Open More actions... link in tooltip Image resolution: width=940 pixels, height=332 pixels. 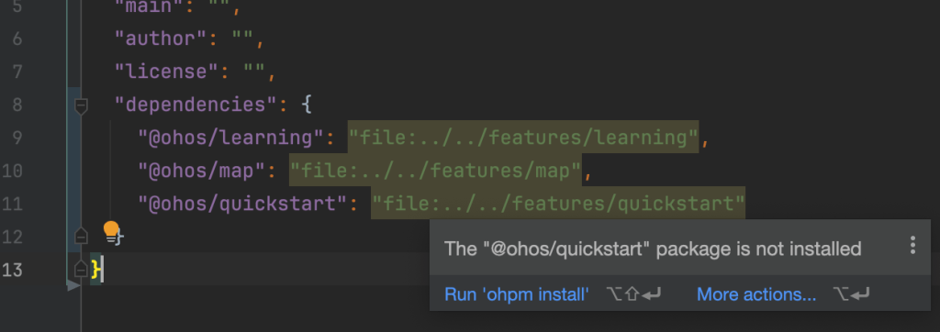tap(756, 294)
